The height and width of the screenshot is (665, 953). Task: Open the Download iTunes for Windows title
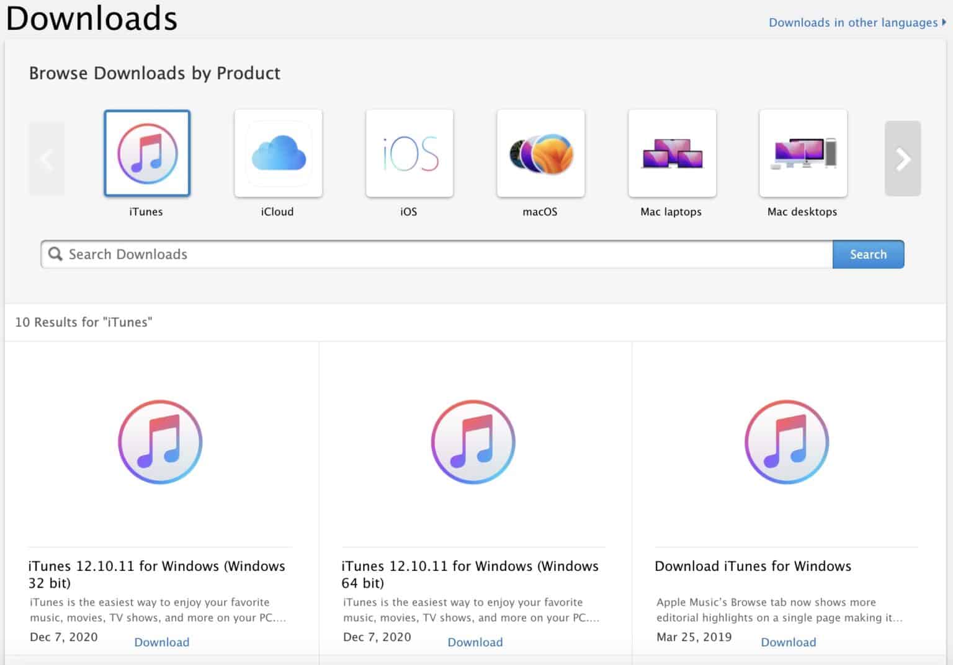click(x=753, y=566)
